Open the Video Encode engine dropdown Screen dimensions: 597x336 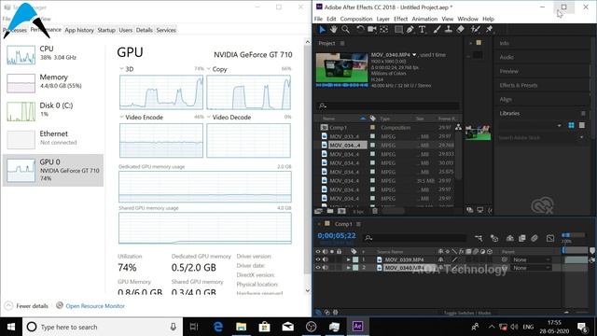tap(122, 117)
